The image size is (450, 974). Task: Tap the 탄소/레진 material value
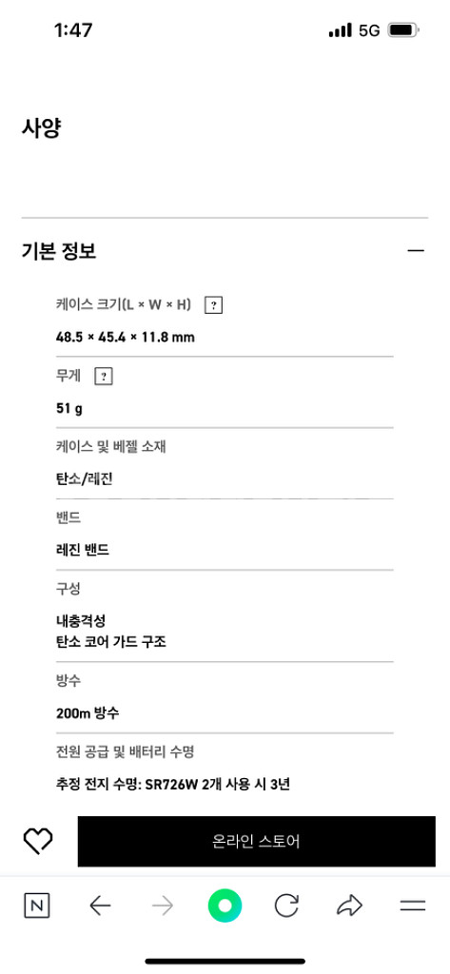pos(84,479)
